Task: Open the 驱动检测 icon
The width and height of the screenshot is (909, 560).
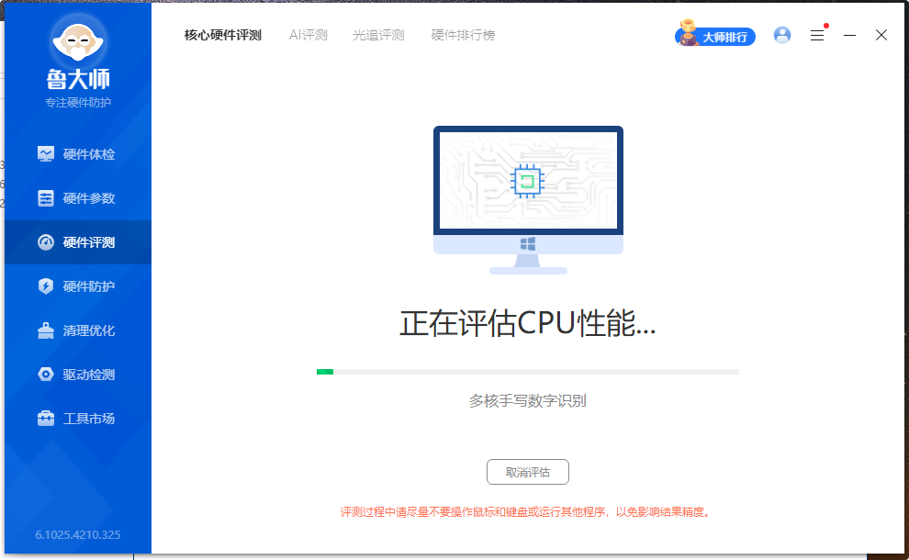Action: (x=46, y=374)
